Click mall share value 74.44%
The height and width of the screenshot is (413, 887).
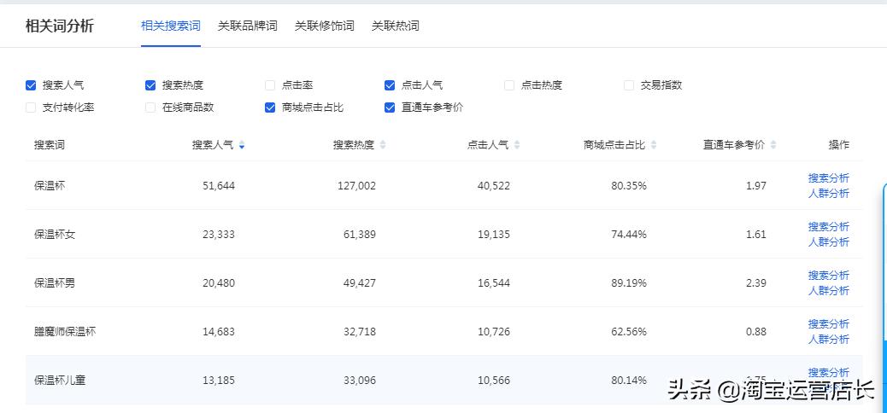click(x=629, y=235)
